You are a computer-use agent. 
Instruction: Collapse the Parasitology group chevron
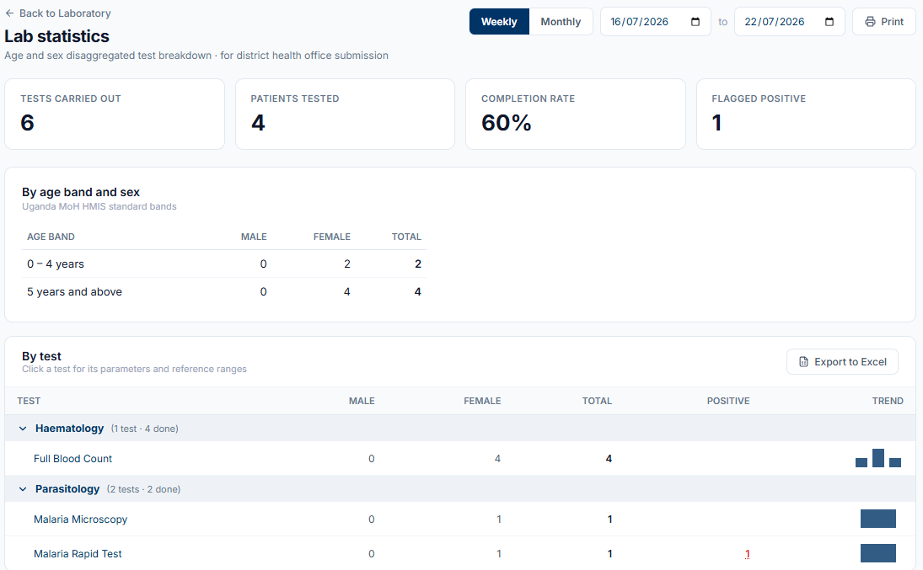[x=23, y=489]
